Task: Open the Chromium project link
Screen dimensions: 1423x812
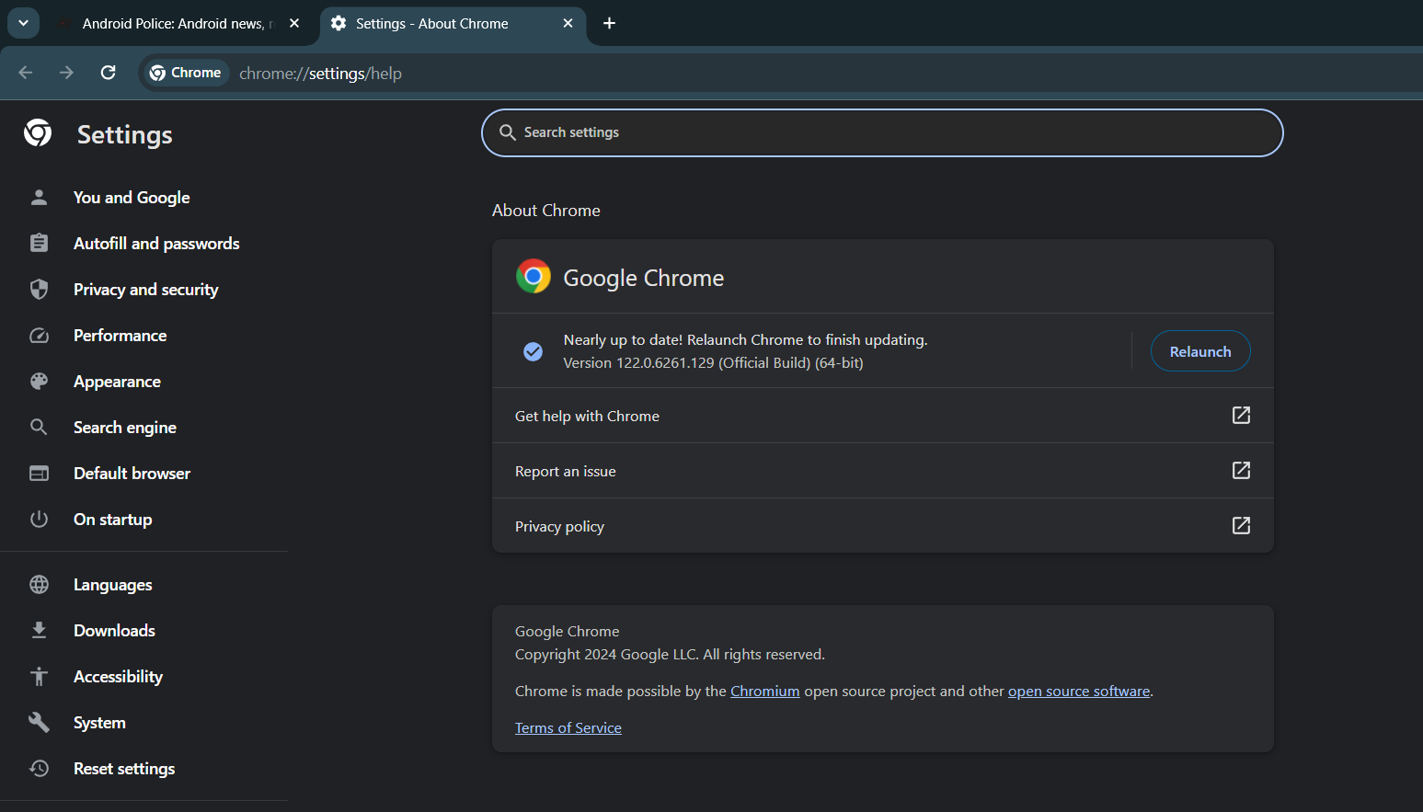Action: [x=764, y=690]
